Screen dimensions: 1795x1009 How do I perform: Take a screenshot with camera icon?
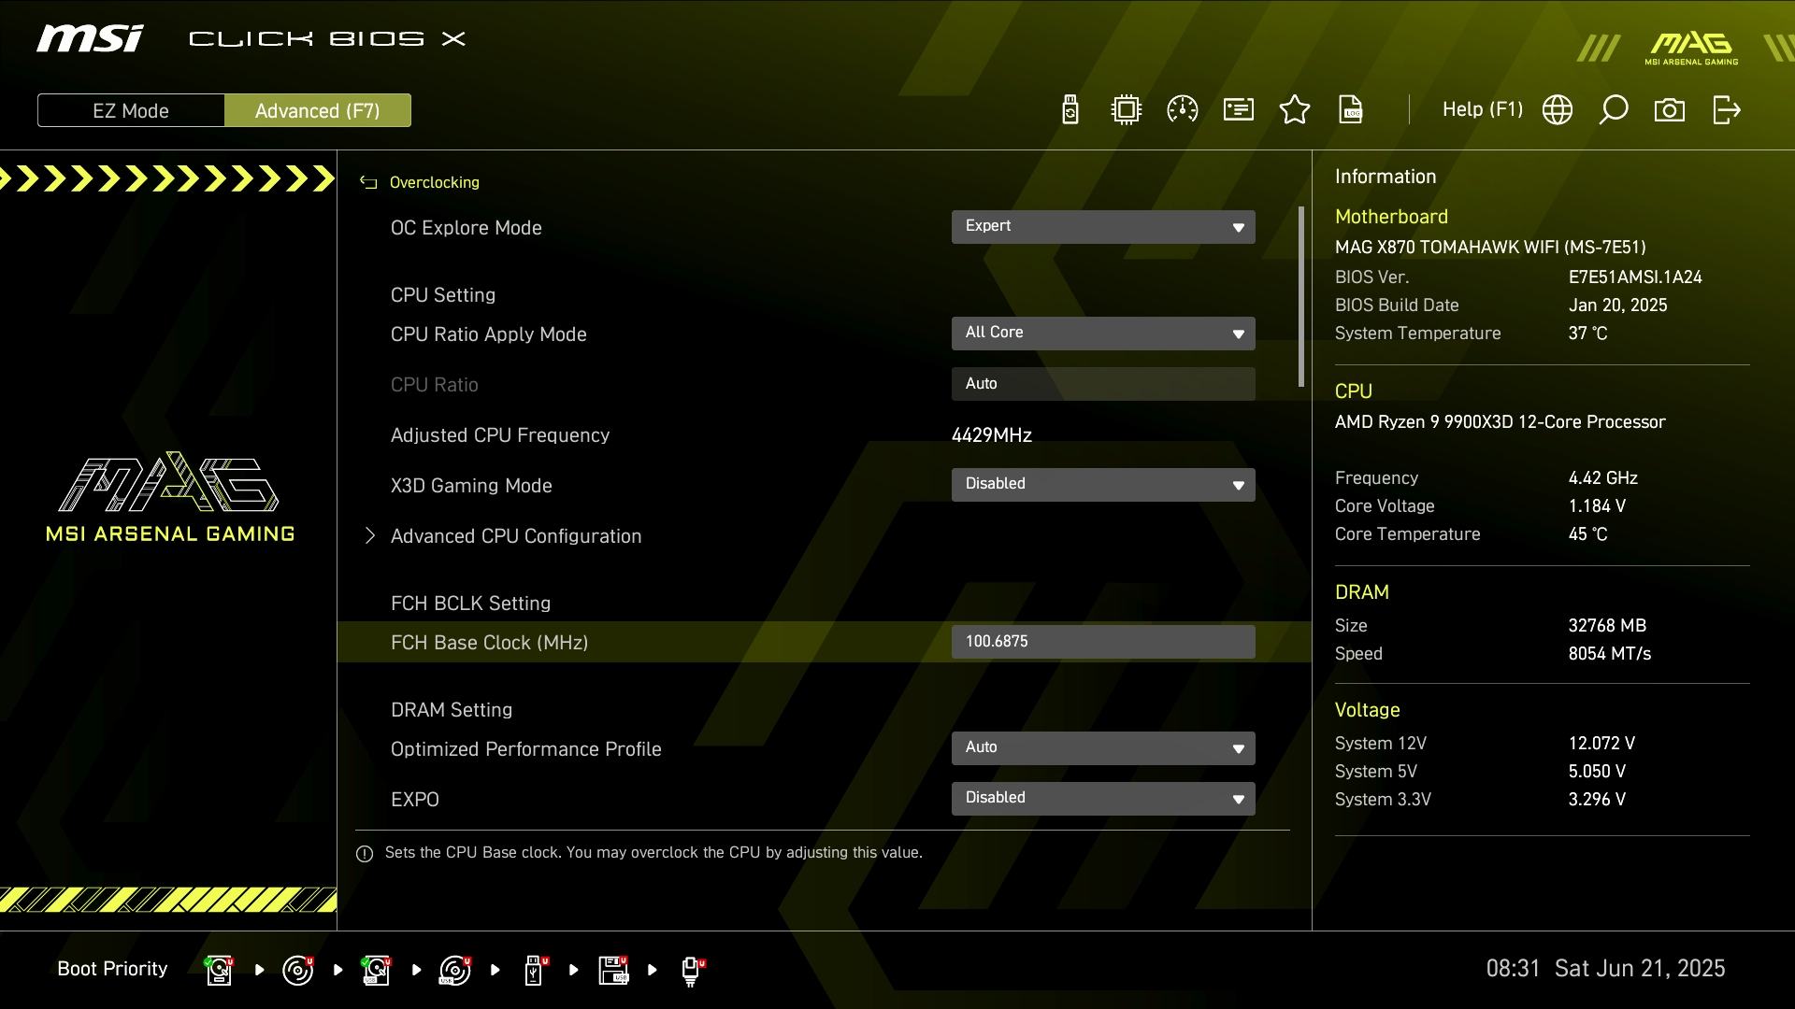[x=1670, y=110]
